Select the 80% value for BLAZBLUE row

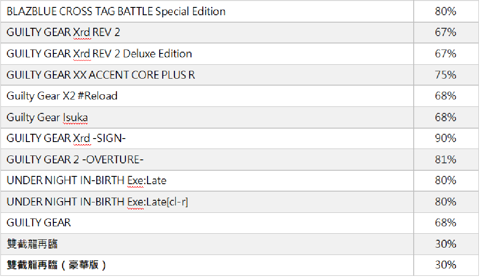pyautogui.click(x=445, y=11)
